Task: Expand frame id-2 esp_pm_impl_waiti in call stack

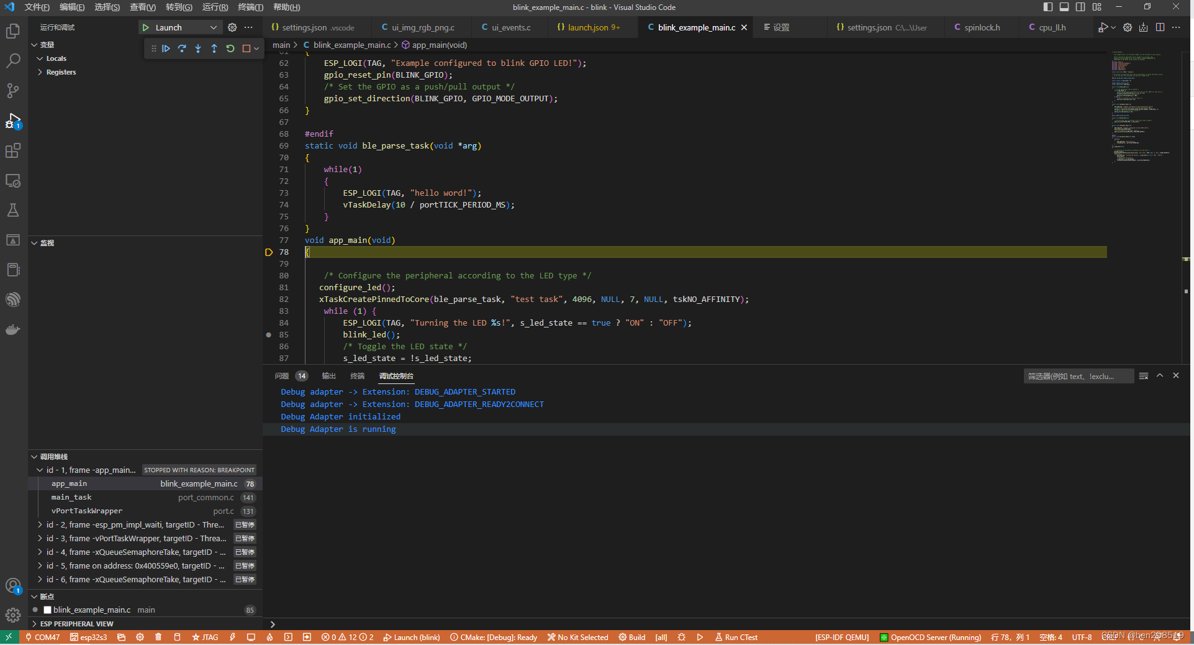Action: click(39, 524)
